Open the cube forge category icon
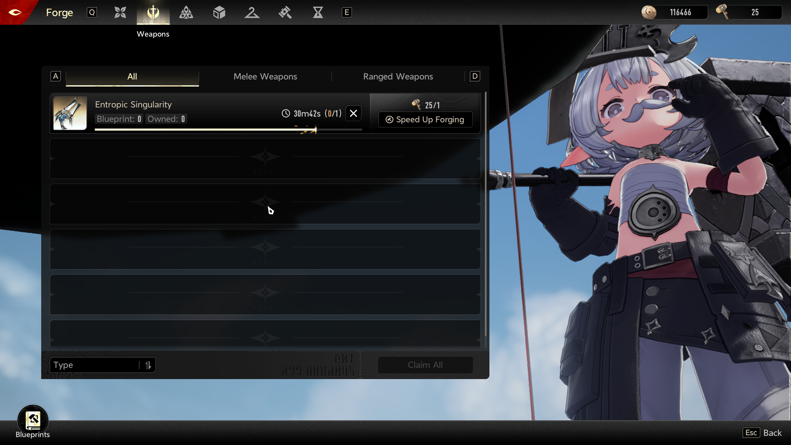 (219, 12)
